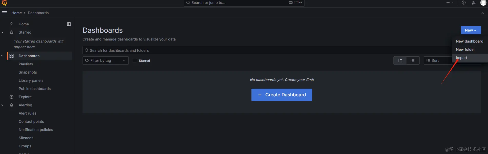Open the Explore sidebar link

coord(25,97)
